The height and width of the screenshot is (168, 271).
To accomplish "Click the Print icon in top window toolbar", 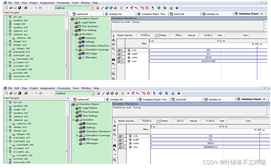I will (x=26, y=8).
